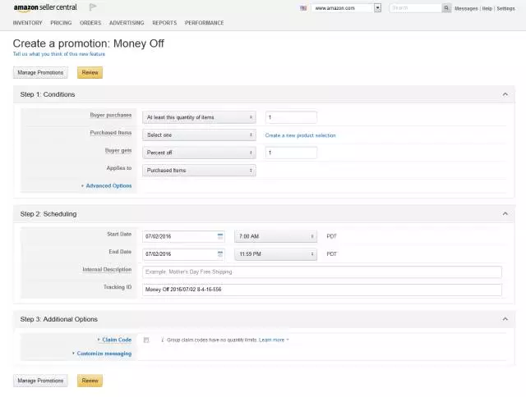Open the End Date calendar picker
Image resolution: width=526 pixels, height=397 pixels.
click(x=220, y=254)
